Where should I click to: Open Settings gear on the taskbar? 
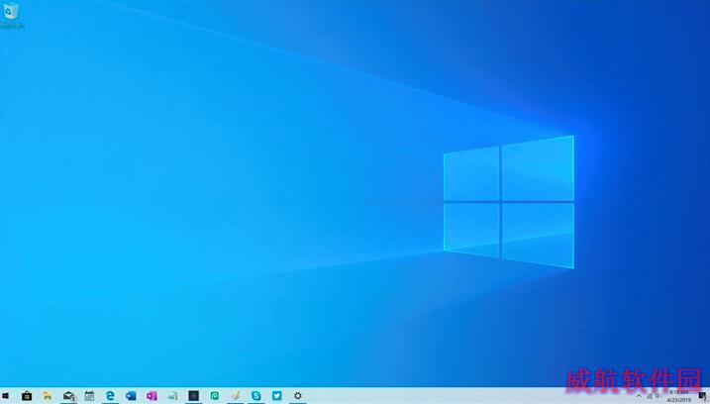[297, 396]
